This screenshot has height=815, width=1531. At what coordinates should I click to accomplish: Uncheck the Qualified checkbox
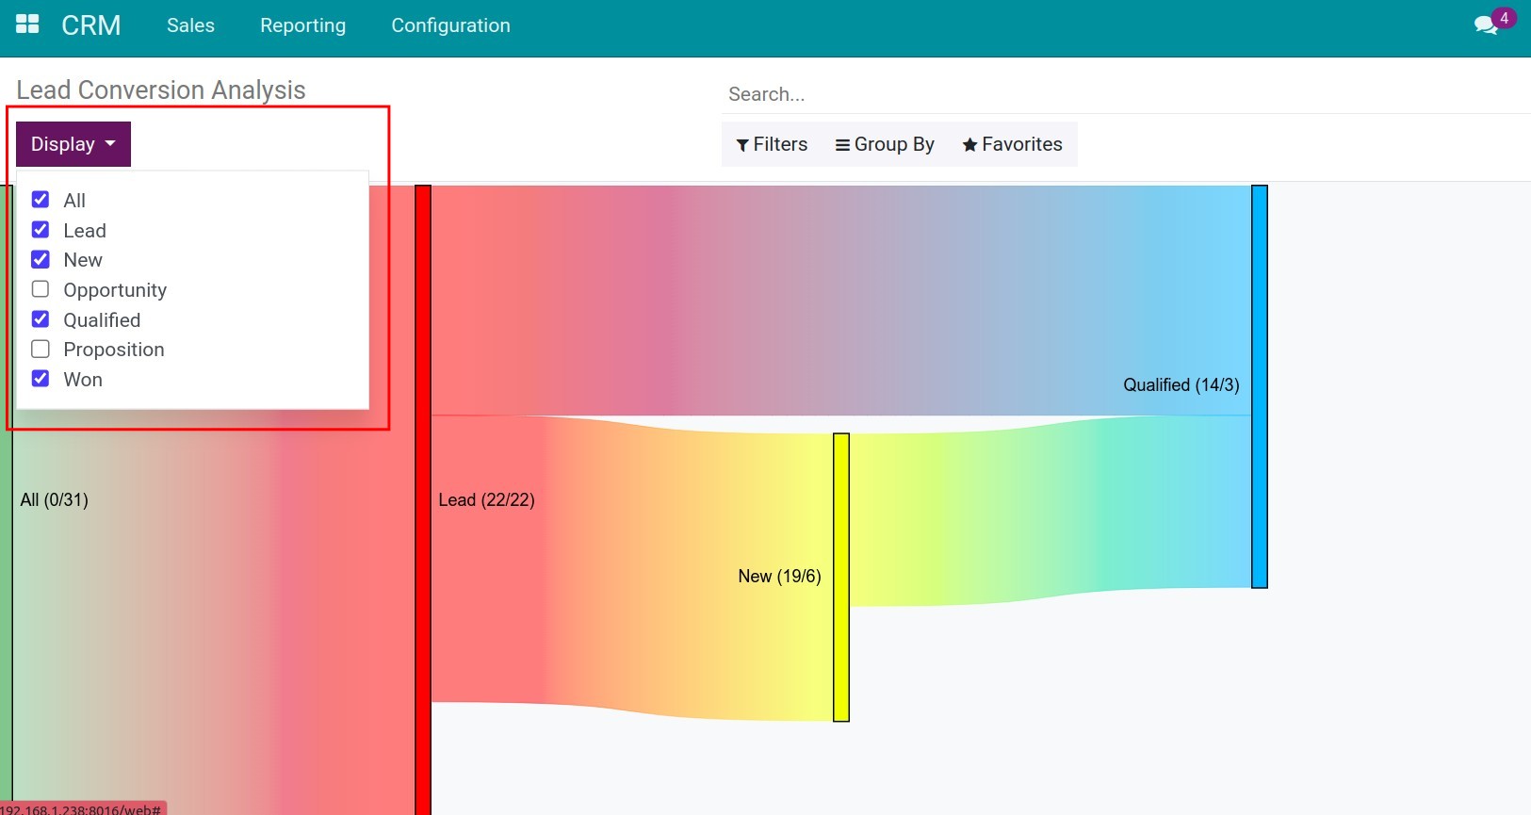coord(41,319)
